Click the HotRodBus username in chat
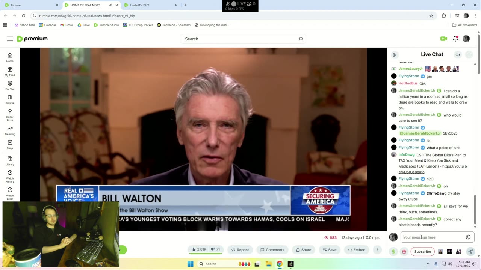This screenshot has height=270, width=481. 408,83
